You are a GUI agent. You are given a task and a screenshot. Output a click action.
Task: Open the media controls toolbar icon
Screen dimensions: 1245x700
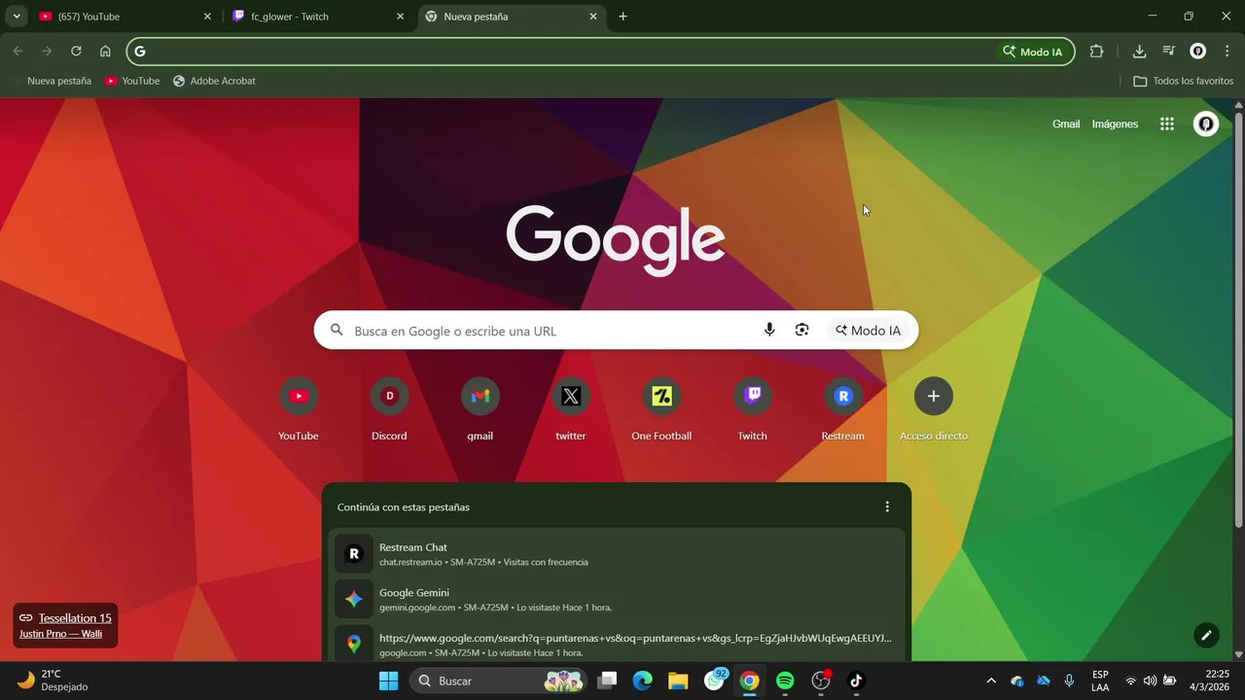point(1169,52)
